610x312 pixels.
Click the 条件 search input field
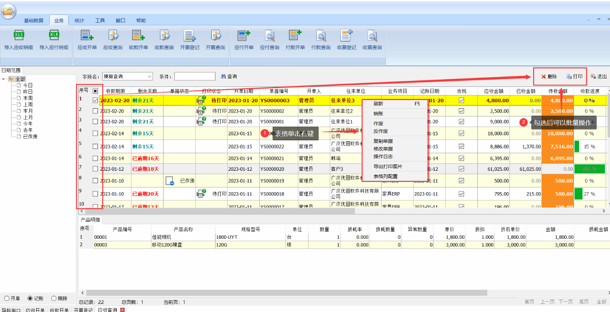(x=194, y=76)
